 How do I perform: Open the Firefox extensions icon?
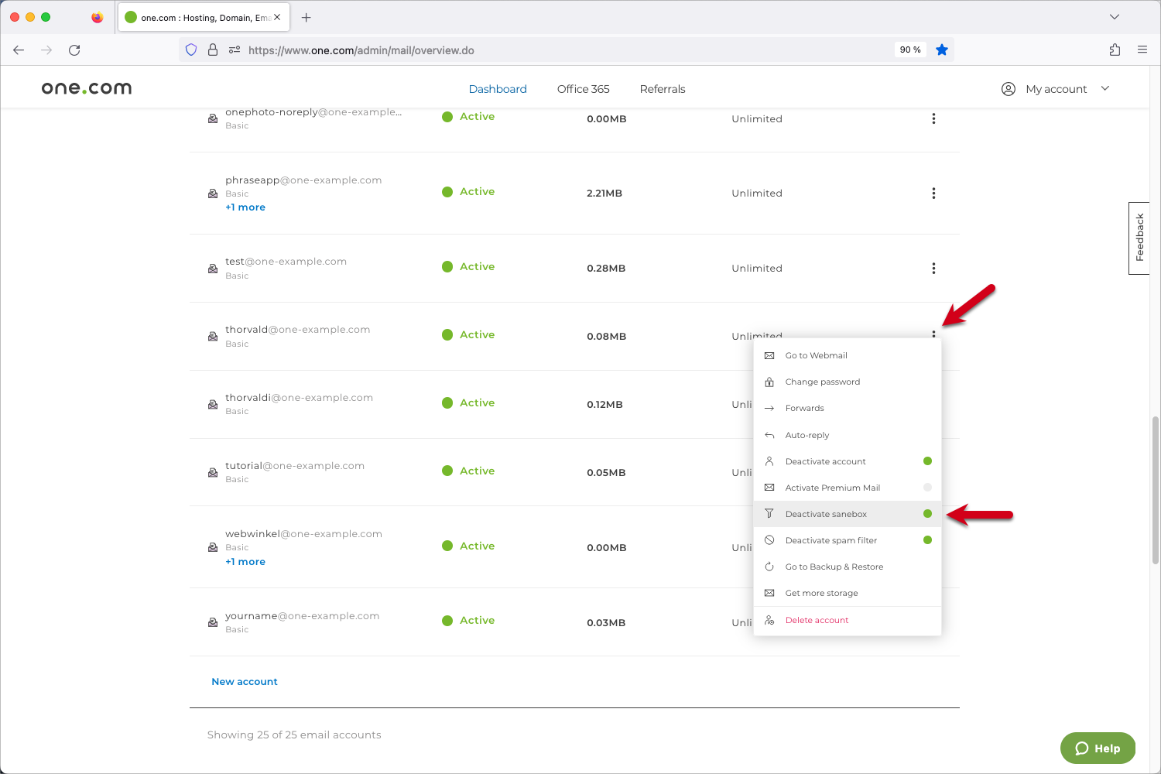pos(1115,50)
